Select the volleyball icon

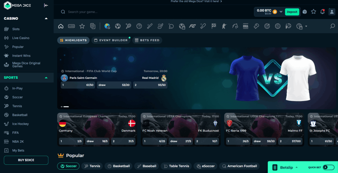pyautogui.click(x=278, y=26)
